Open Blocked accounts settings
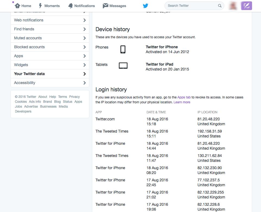 50,47
